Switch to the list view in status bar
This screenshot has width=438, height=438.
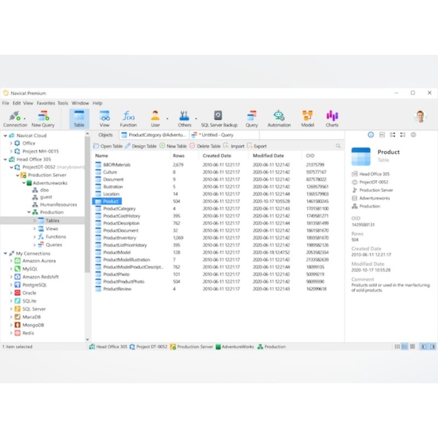(397, 347)
